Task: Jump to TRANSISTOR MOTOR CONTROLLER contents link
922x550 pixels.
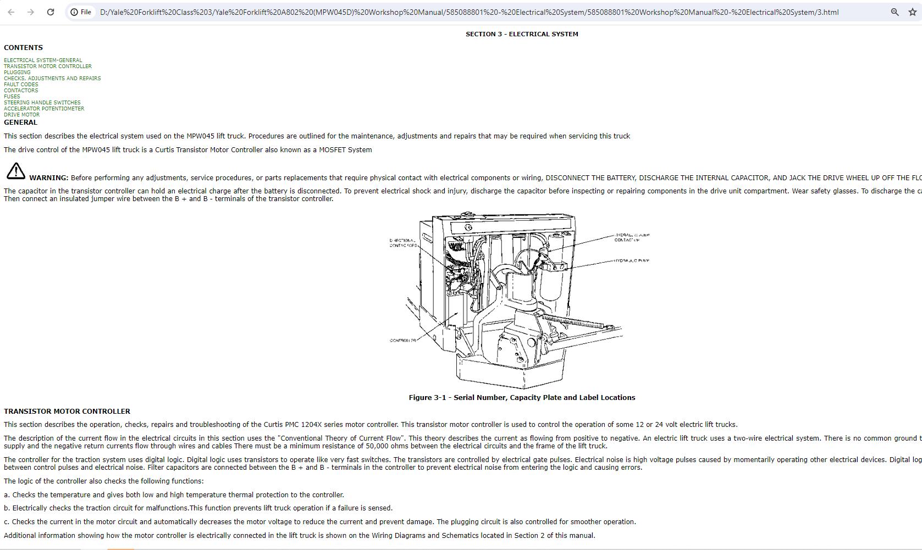Action: 48,66
